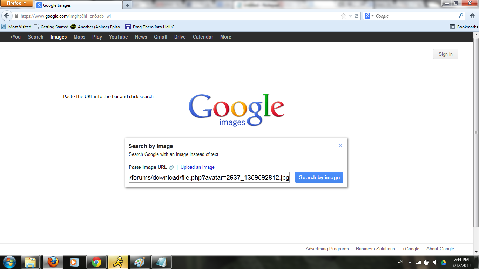Open the Advertising Programs link

pos(327,249)
